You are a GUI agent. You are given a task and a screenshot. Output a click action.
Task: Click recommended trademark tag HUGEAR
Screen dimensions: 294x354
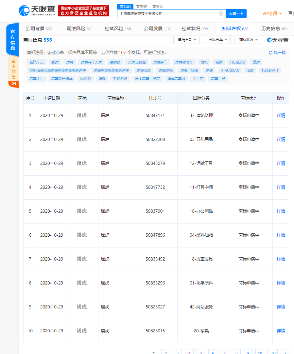(237, 62)
